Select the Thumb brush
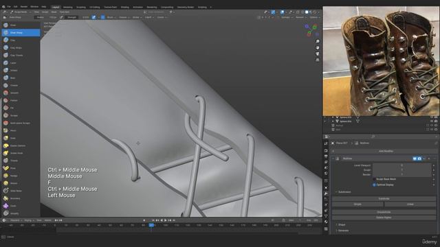The width and height of the screenshot is (440, 247). pyautogui.click(x=21, y=161)
